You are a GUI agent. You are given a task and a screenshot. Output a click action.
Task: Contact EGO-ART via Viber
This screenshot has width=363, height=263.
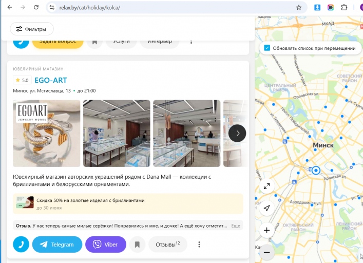tap(106, 244)
